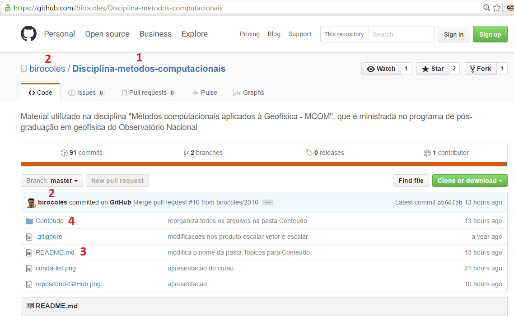This screenshot has height=316, width=514.
Task: Click the branches fork icon
Action: (186, 153)
